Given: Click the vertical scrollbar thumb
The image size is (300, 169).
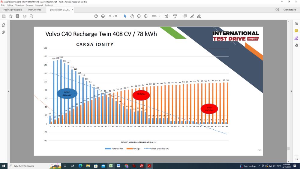Looking at the screenshot, I should pyautogui.click(x=288, y=149).
